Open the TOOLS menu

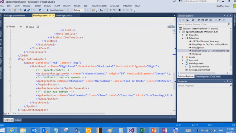[77, 6]
